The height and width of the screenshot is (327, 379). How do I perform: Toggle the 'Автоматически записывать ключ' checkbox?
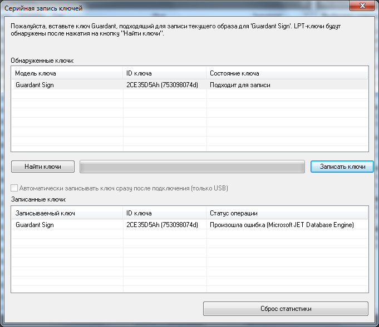click(15, 188)
